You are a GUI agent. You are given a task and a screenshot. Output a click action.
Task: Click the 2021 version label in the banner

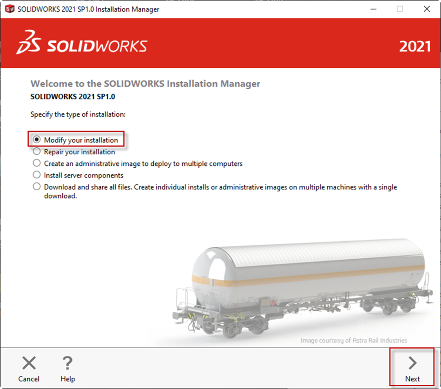[x=416, y=46]
